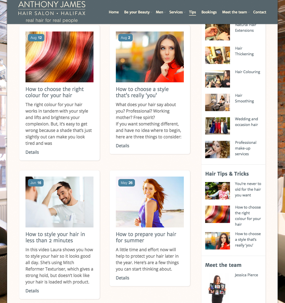Click the Wedding and occasion hair thumbnail

[218, 126]
